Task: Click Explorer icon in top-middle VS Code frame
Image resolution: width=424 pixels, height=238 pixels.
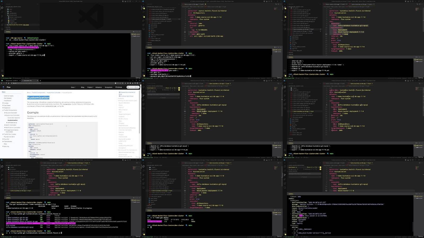Action: [143, 8]
